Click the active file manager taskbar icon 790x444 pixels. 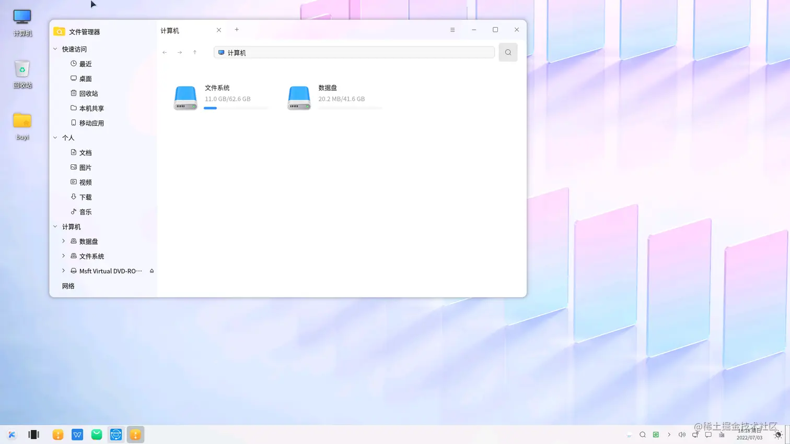pyautogui.click(x=135, y=435)
